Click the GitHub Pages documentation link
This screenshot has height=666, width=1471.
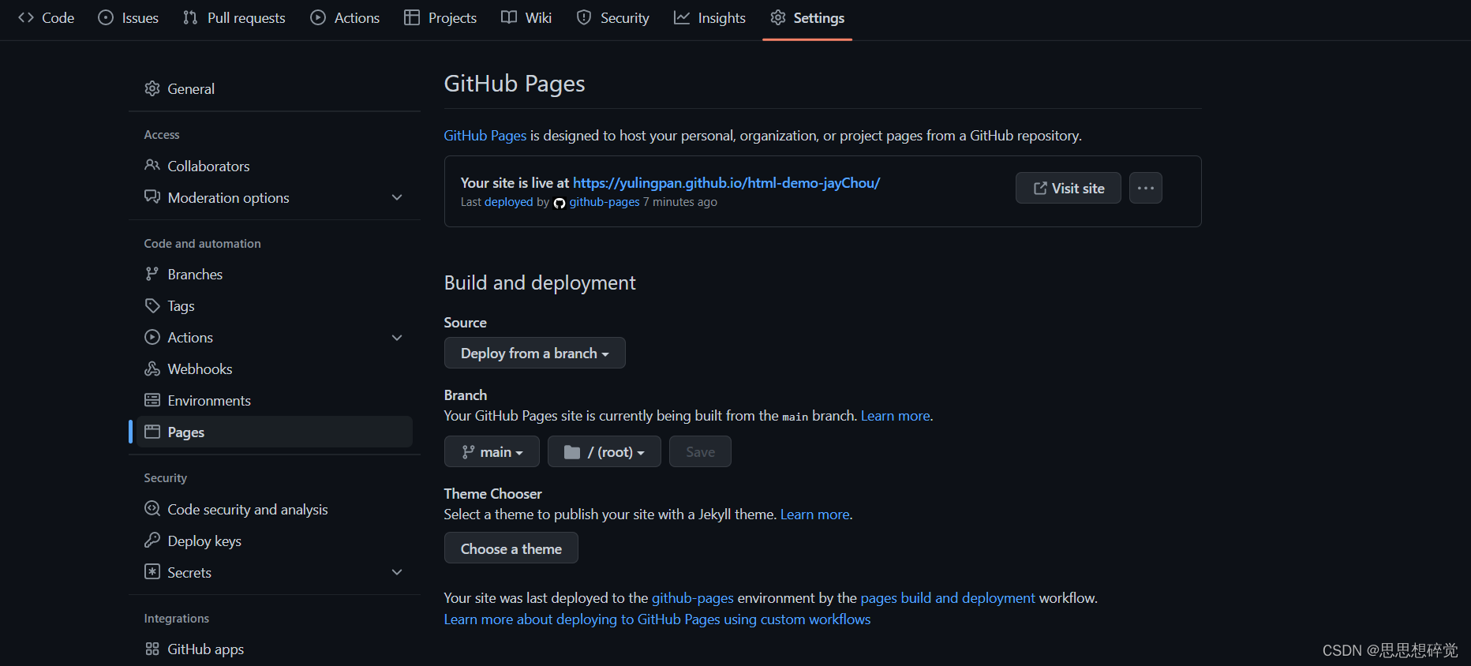(485, 136)
